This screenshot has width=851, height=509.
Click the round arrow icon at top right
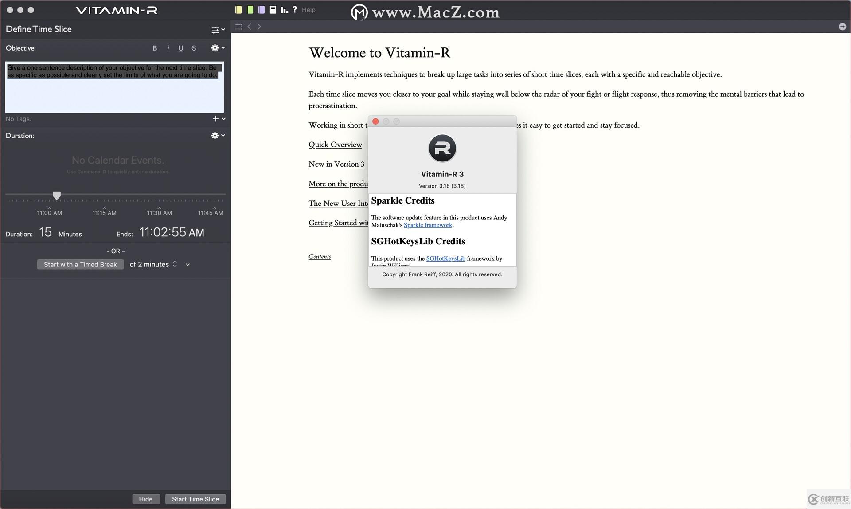click(x=842, y=27)
